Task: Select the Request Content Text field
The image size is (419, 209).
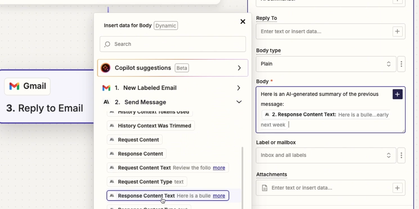Action: (x=168, y=168)
